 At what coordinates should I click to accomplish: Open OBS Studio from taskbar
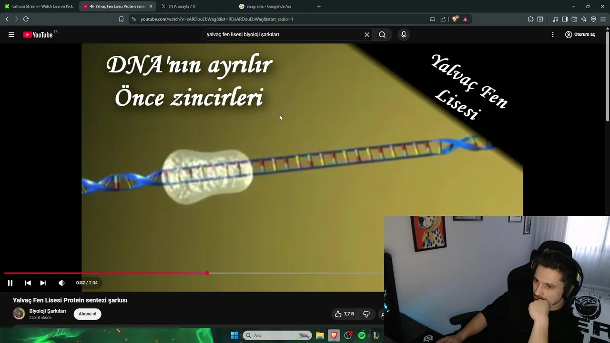click(x=348, y=335)
